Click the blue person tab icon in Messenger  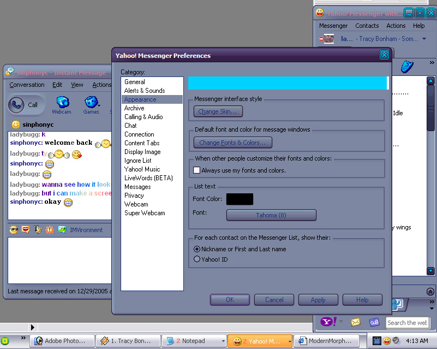(398, 304)
